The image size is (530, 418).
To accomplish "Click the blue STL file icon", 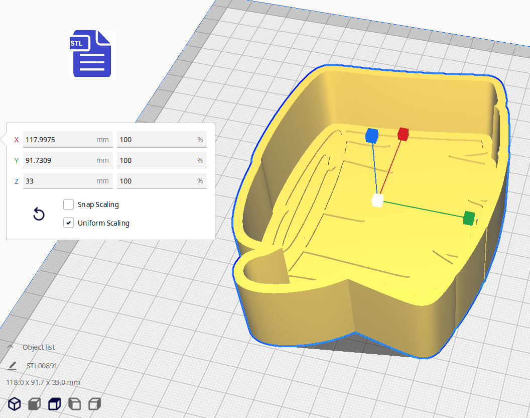I will click(91, 54).
